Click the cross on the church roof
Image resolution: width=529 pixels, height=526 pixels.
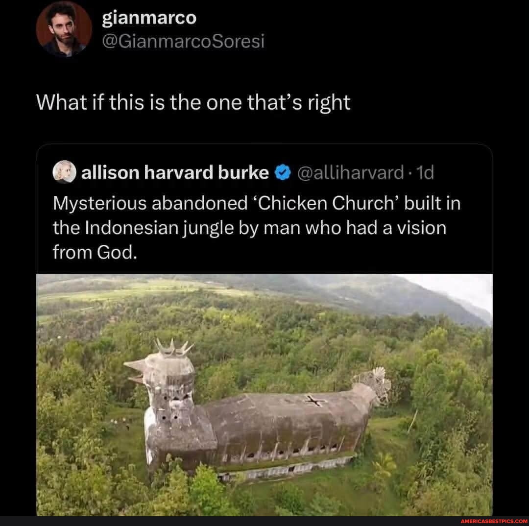pyautogui.click(x=315, y=401)
